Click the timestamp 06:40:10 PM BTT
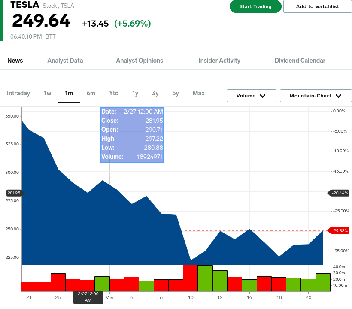 tap(33, 36)
